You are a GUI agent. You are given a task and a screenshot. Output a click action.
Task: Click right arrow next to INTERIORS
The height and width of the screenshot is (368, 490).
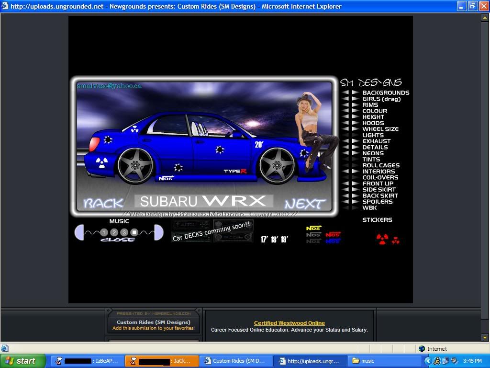tap(356, 171)
